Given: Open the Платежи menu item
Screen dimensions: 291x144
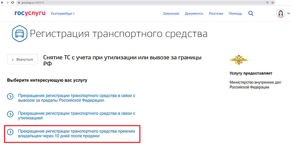Looking at the screenshot, I should (x=216, y=13).
